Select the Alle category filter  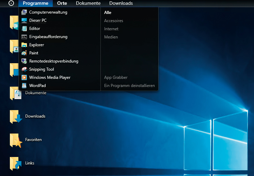[x=108, y=13]
